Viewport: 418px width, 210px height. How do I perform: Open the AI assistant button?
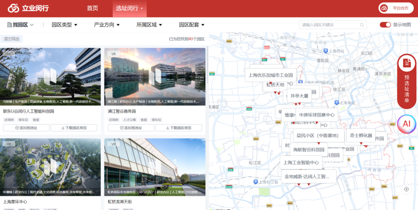(406, 124)
